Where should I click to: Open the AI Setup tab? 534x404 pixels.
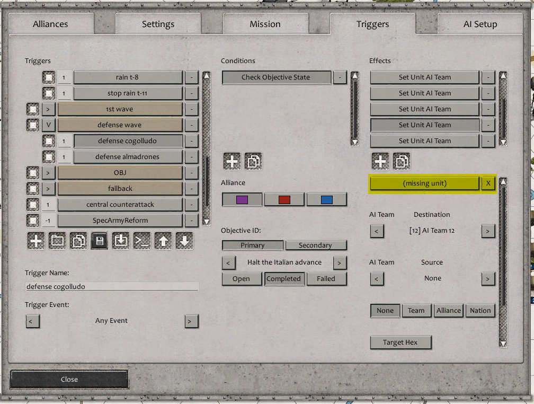480,24
